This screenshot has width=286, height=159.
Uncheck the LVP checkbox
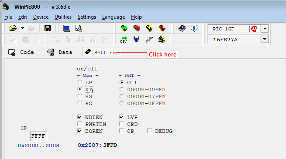(121, 117)
